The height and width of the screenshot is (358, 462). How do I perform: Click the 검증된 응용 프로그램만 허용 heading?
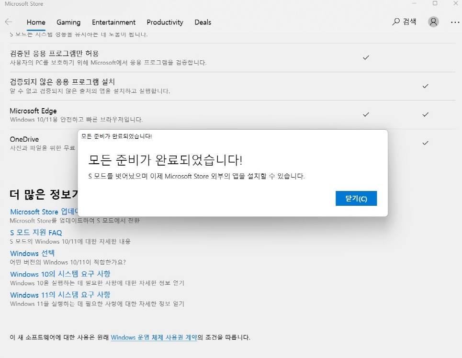tap(54, 53)
